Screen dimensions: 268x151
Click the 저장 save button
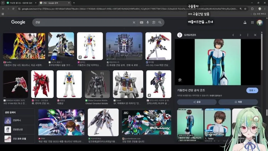(x=238, y=102)
